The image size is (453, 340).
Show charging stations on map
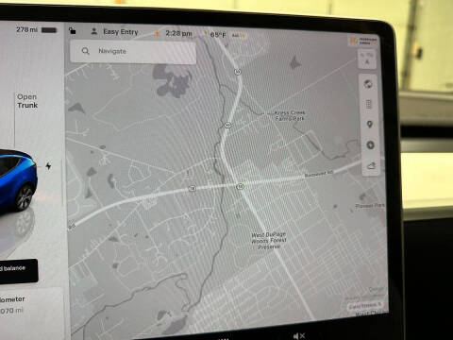[370, 145]
